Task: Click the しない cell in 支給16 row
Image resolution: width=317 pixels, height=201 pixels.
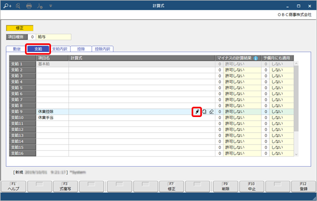Action: click(282, 153)
